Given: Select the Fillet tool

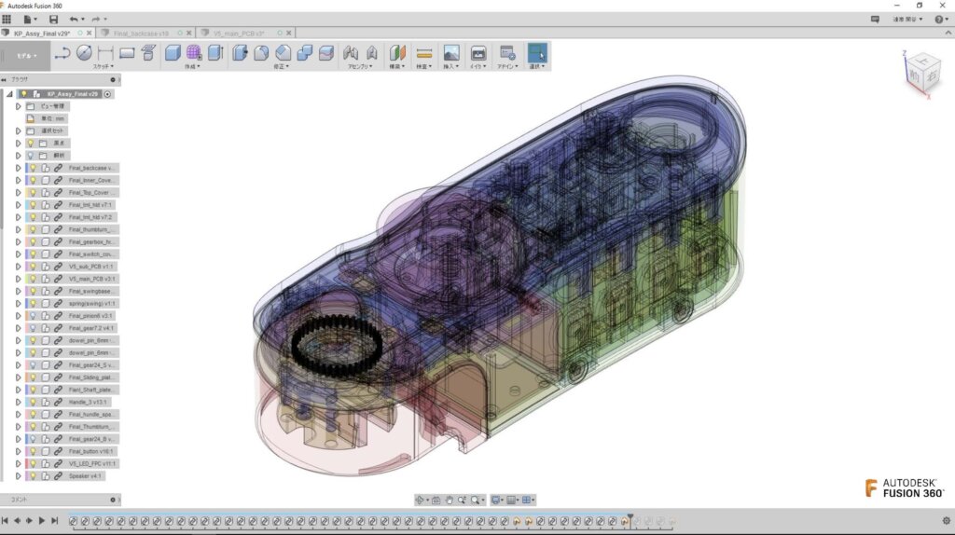Looking at the screenshot, I should tap(261, 53).
